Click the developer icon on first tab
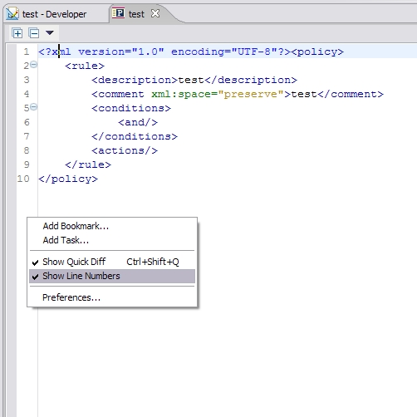 click(x=12, y=14)
